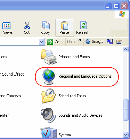Select the Regional and Language Options globe
The width and height of the screenshot is (130, 139).
click(x=49, y=76)
